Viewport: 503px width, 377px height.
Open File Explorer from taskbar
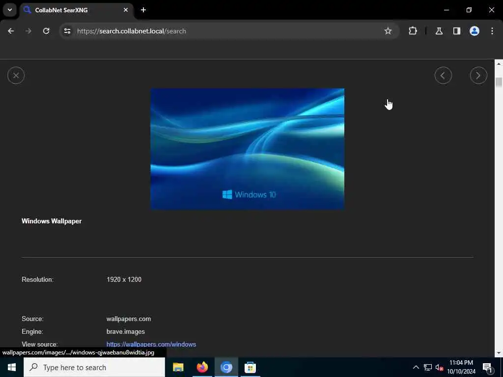(x=178, y=367)
